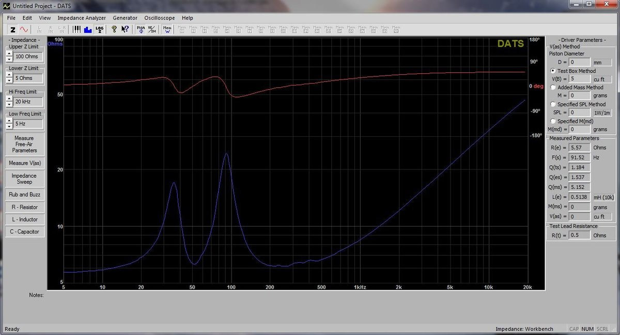Screen dimensions: 620x335
Task: Click the yellow question mark help icon
Action: [114, 29]
